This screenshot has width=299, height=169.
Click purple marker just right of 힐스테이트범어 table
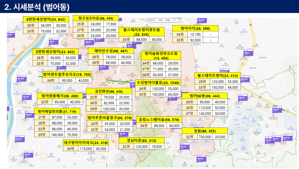tap(245, 79)
